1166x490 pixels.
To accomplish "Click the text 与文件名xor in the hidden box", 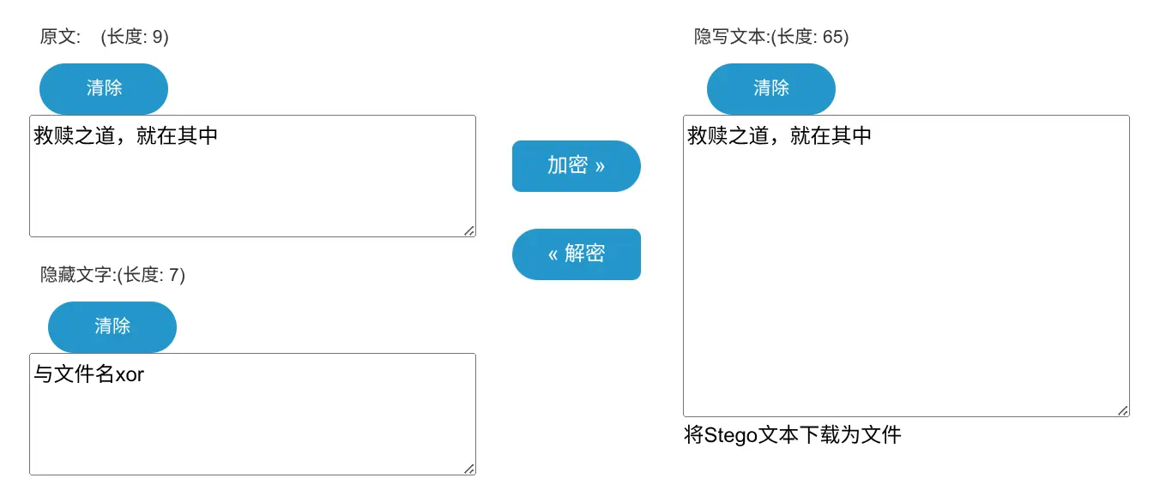I will point(89,374).
